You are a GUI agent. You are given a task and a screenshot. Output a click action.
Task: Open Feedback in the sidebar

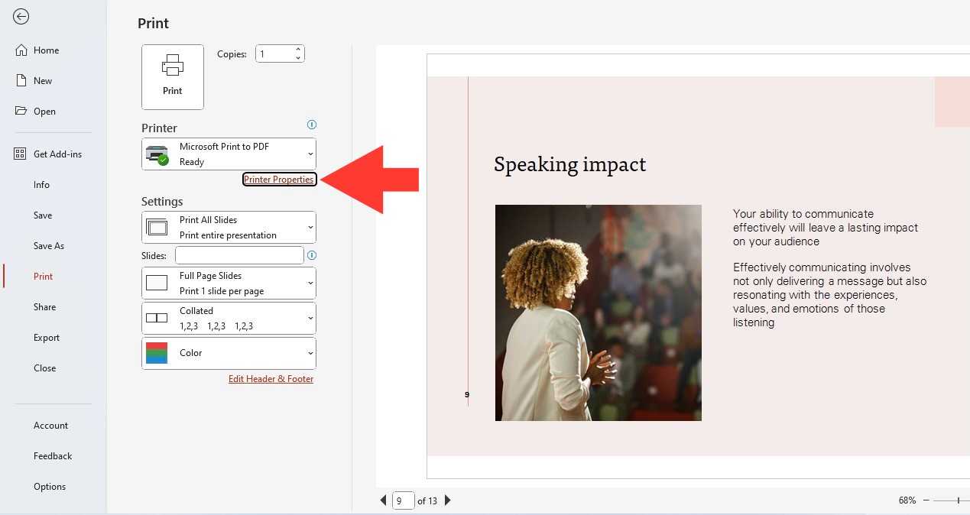click(53, 456)
